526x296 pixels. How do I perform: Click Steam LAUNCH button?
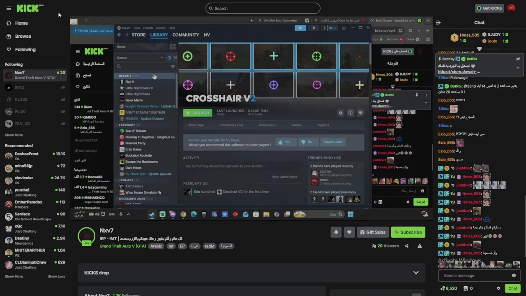[x=198, y=113]
